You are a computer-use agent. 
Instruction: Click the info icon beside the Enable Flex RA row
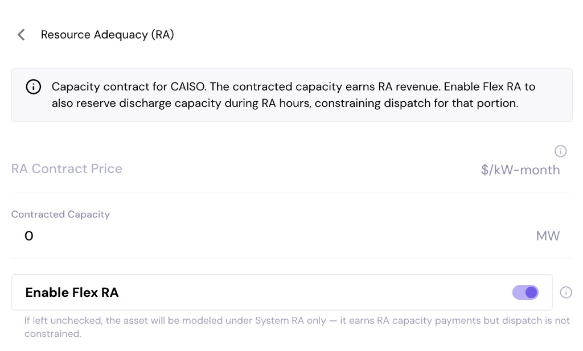565,292
